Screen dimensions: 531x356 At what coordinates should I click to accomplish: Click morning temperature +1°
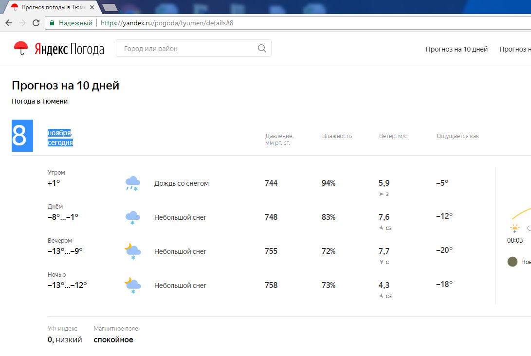click(54, 183)
